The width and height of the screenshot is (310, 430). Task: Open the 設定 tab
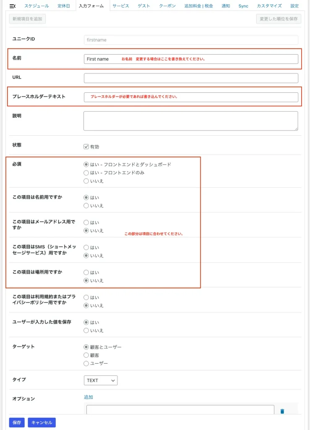click(x=294, y=6)
